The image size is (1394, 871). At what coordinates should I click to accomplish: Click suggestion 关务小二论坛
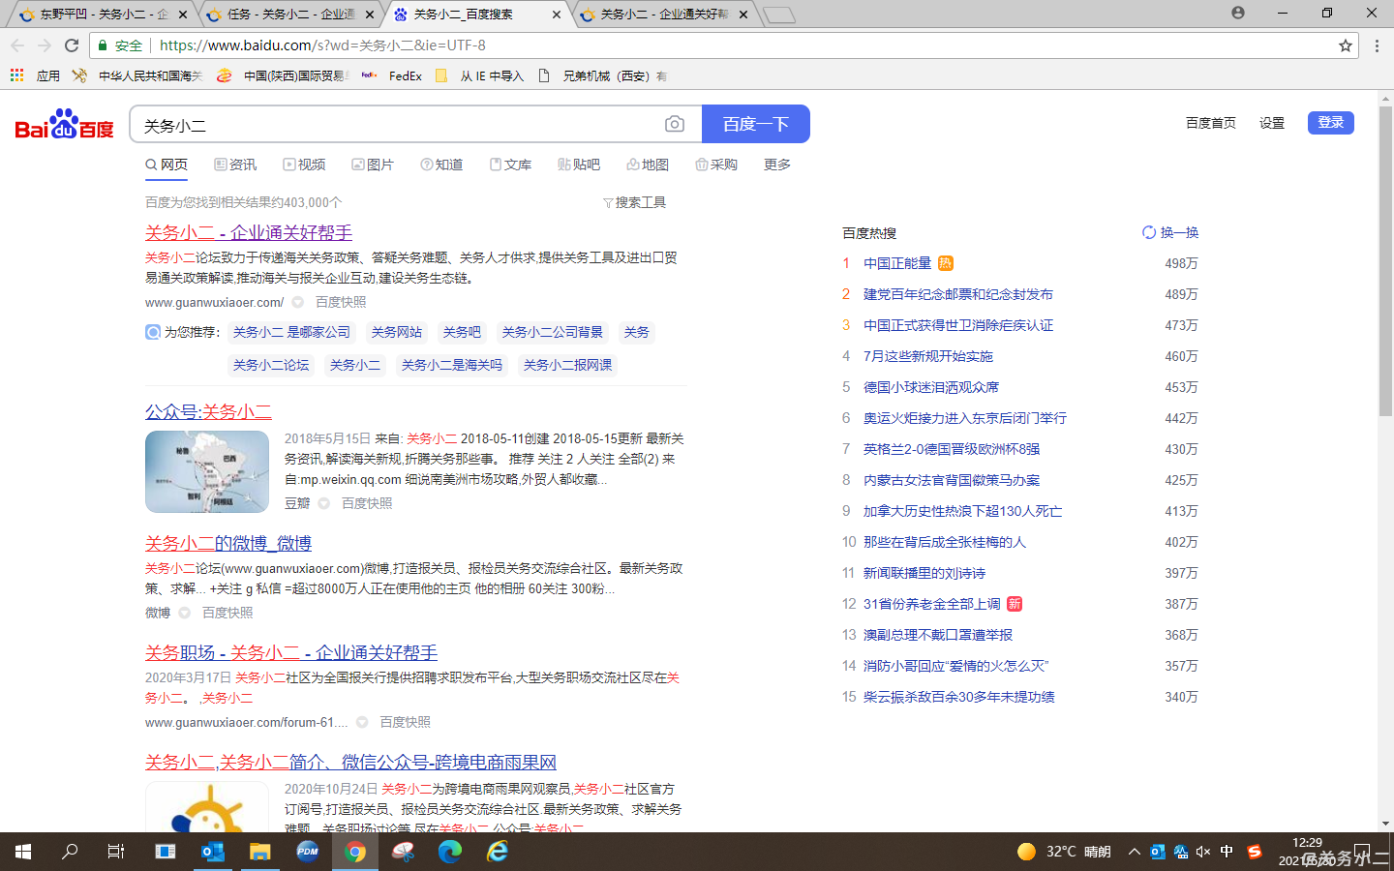tap(271, 365)
